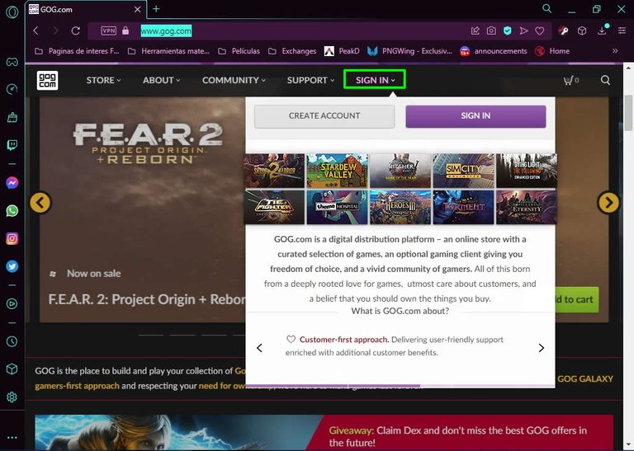This screenshot has width=634, height=451.
Task: Toggle the SIGN IN dropdown menu
Action: pyautogui.click(x=375, y=79)
